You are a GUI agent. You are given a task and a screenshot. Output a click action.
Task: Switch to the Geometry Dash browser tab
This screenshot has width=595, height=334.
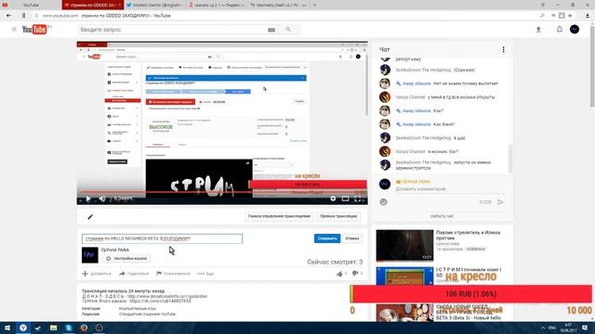(278, 5)
